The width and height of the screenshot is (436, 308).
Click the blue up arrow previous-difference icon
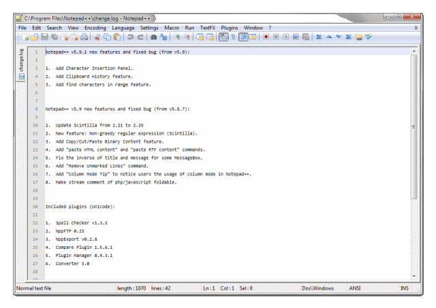(x=329, y=37)
